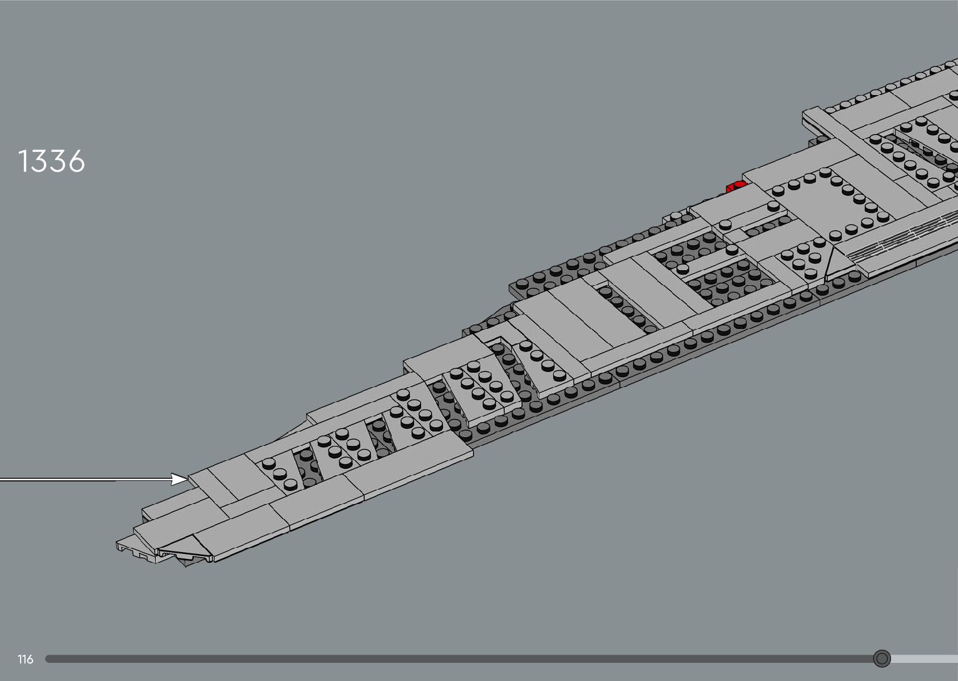Click the page number 116
This screenshot has height=681, width=958.
click(x=26, y=659)
